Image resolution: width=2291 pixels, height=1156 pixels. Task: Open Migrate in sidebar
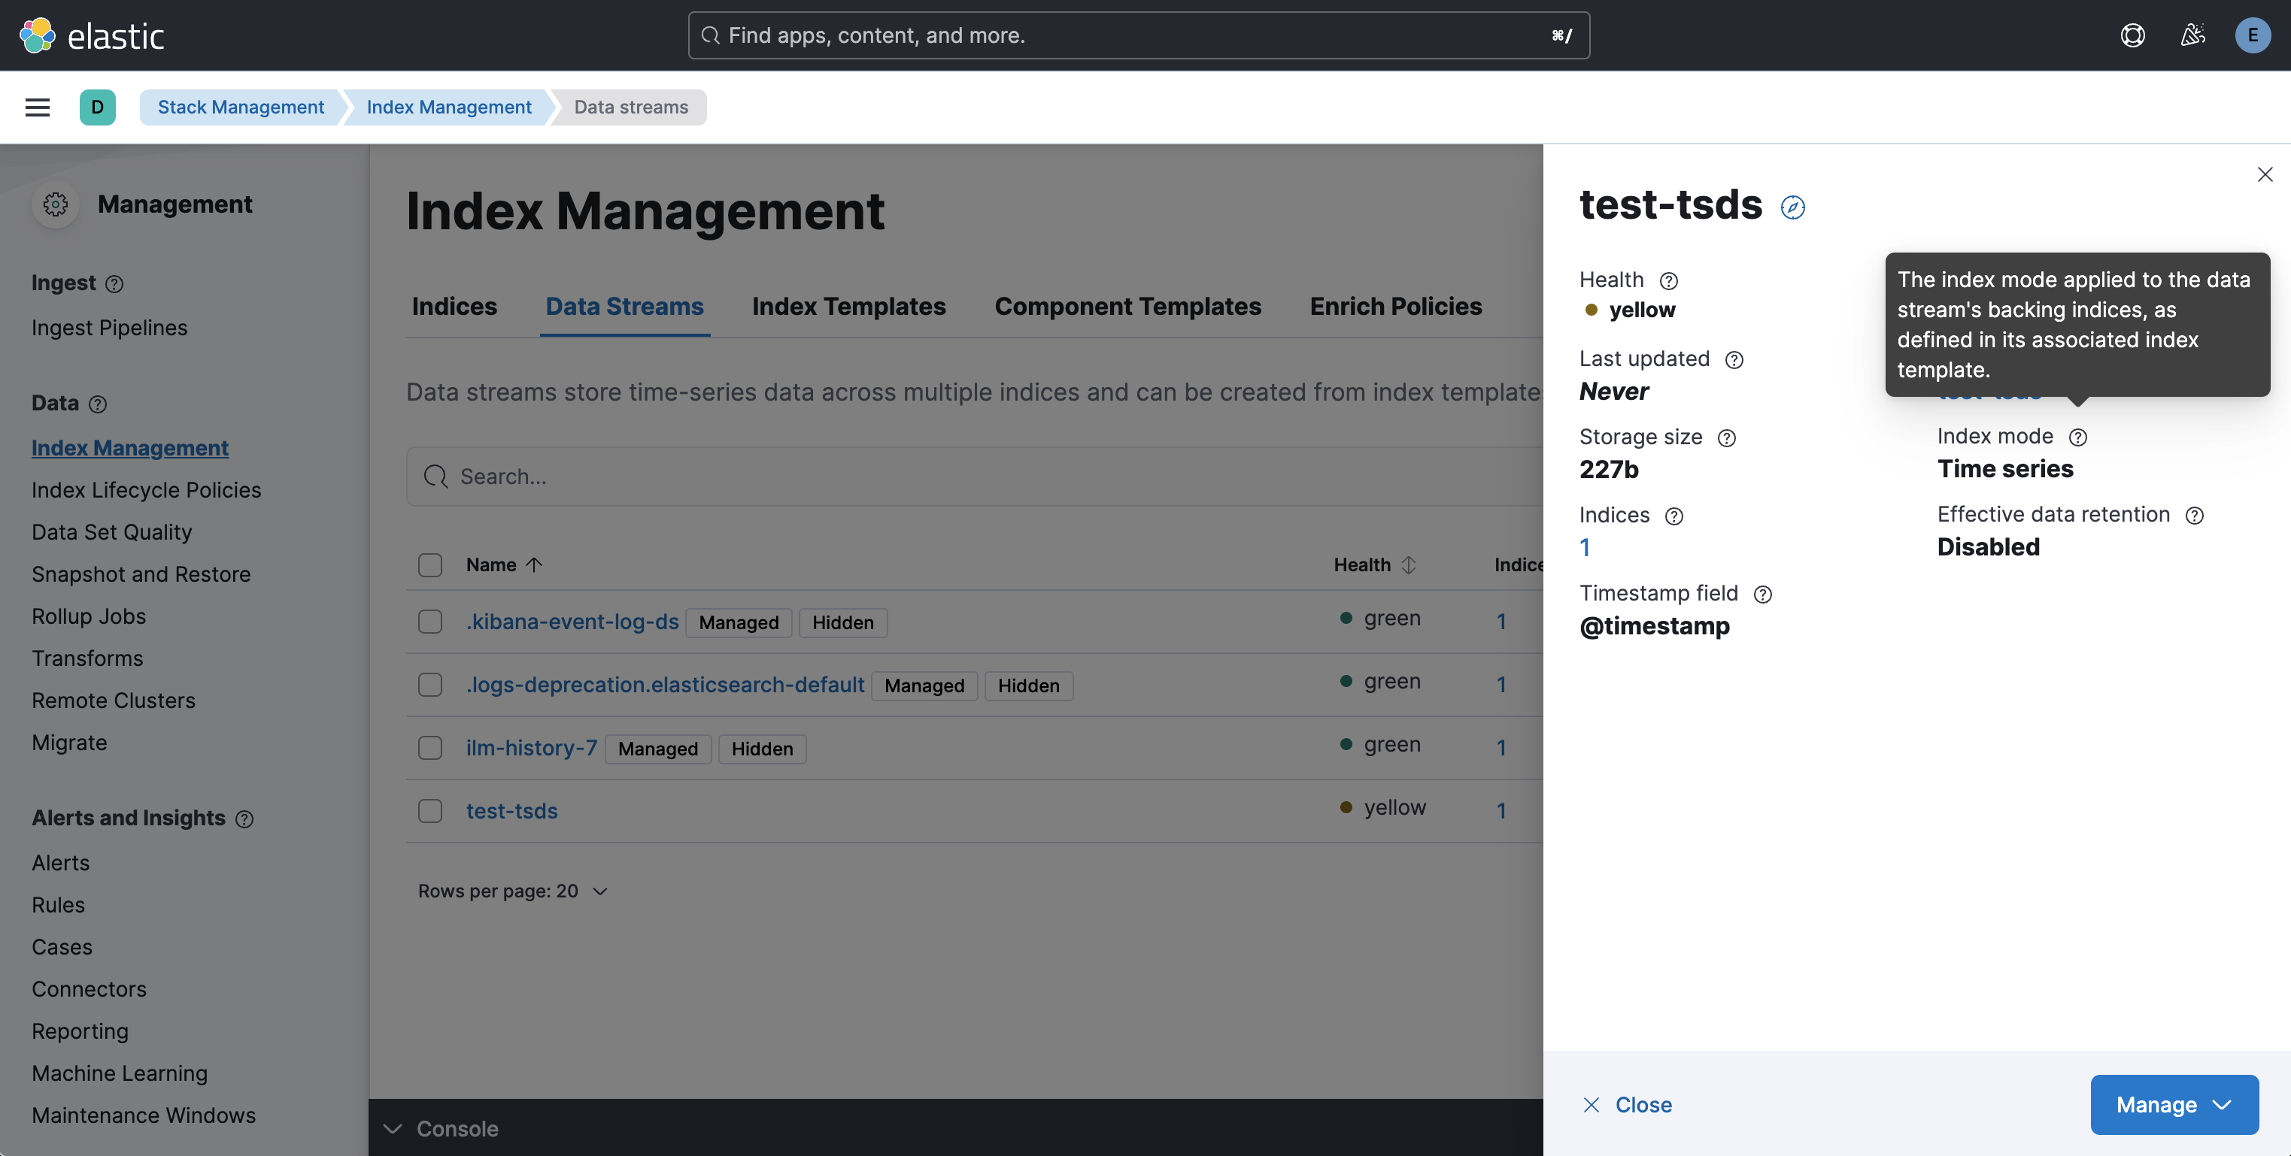pyautogui.click(x=69, y=743)
